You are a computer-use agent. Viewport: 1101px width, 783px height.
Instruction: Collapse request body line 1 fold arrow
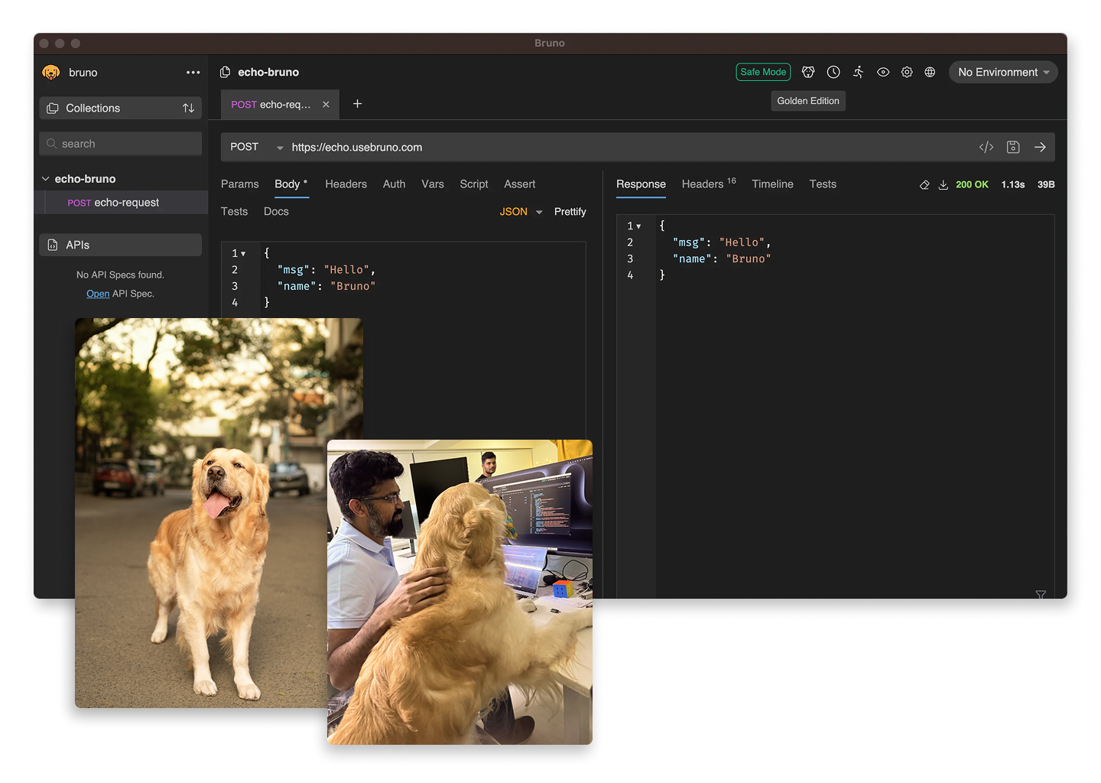point(243,254)
